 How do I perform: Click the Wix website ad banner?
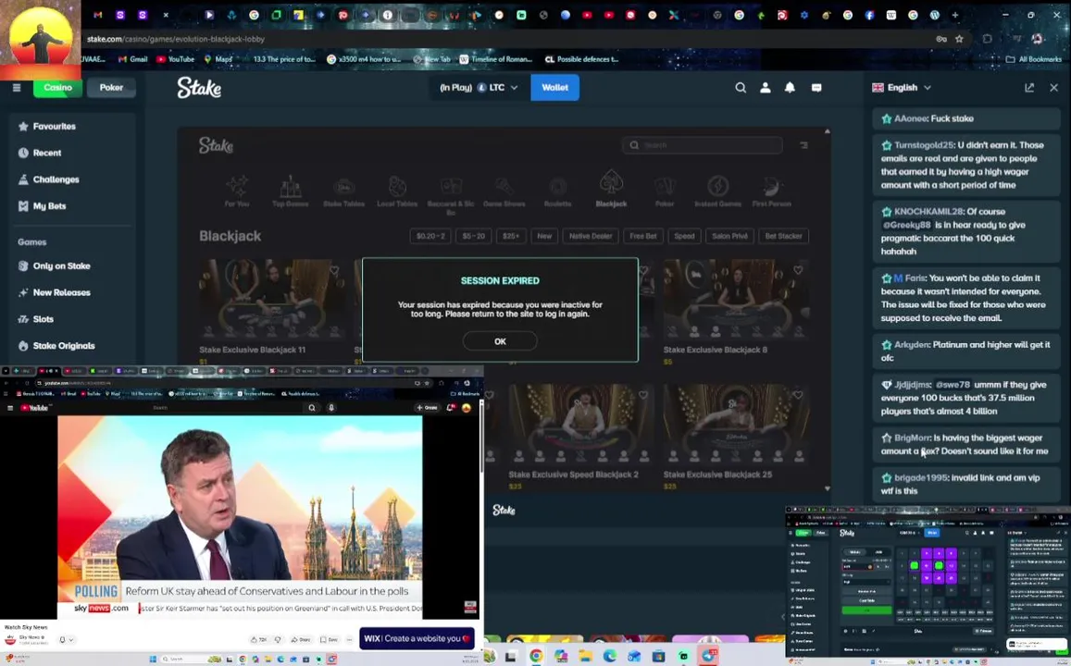coord(417,638)
